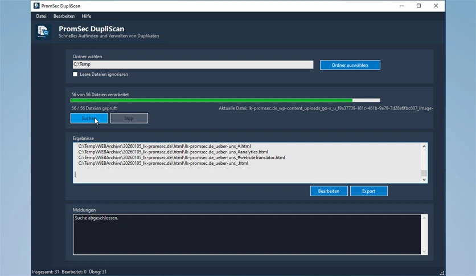Screen dimensions: 476x276
Task: Click the window resize grip icon
Action: click(x=442, y=273)
